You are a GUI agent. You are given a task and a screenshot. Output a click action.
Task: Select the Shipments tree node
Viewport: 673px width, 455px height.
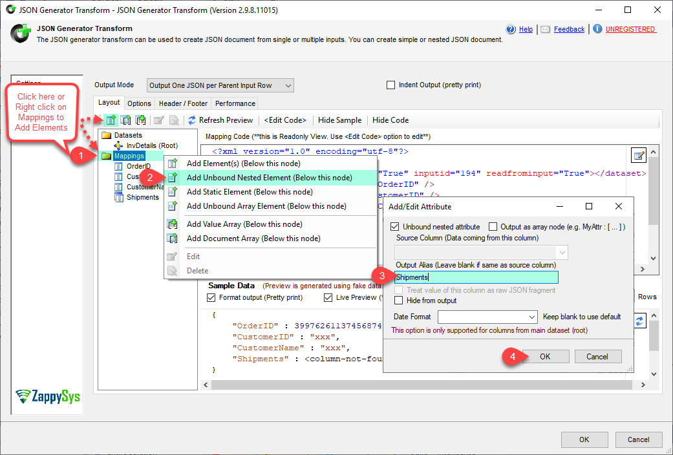pyautogui.click(x=142, y=198)
